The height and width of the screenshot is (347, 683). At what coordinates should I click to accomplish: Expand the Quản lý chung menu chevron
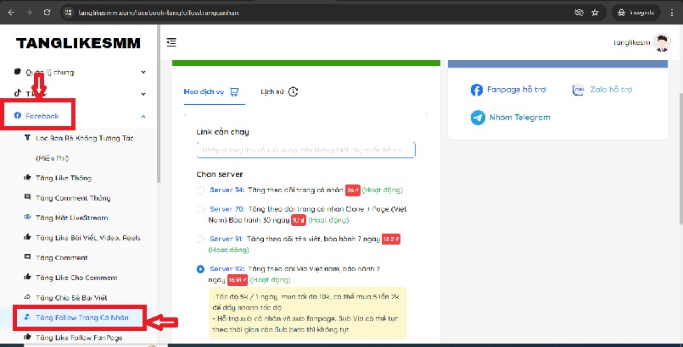[x=143, y=72]
